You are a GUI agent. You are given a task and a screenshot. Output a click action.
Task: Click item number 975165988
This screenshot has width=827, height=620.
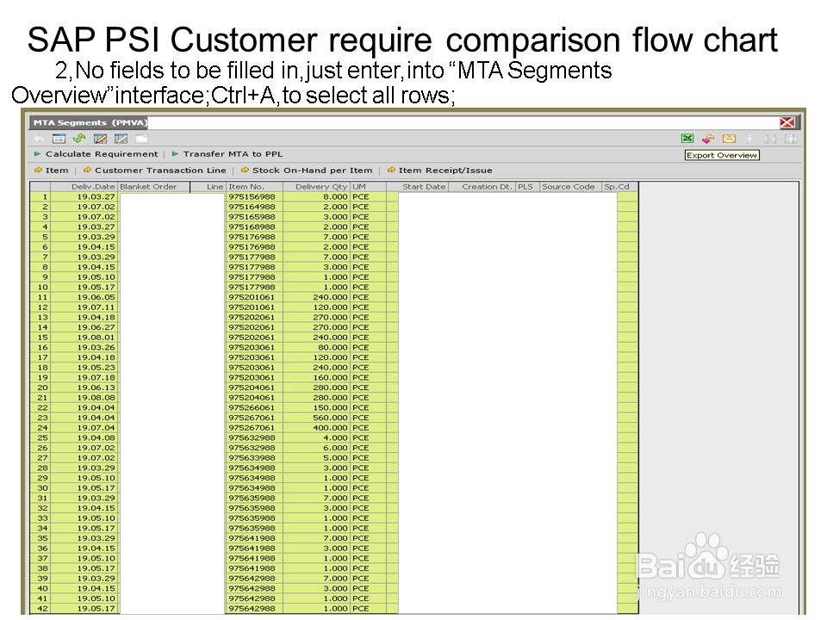[x=254, y=217]
